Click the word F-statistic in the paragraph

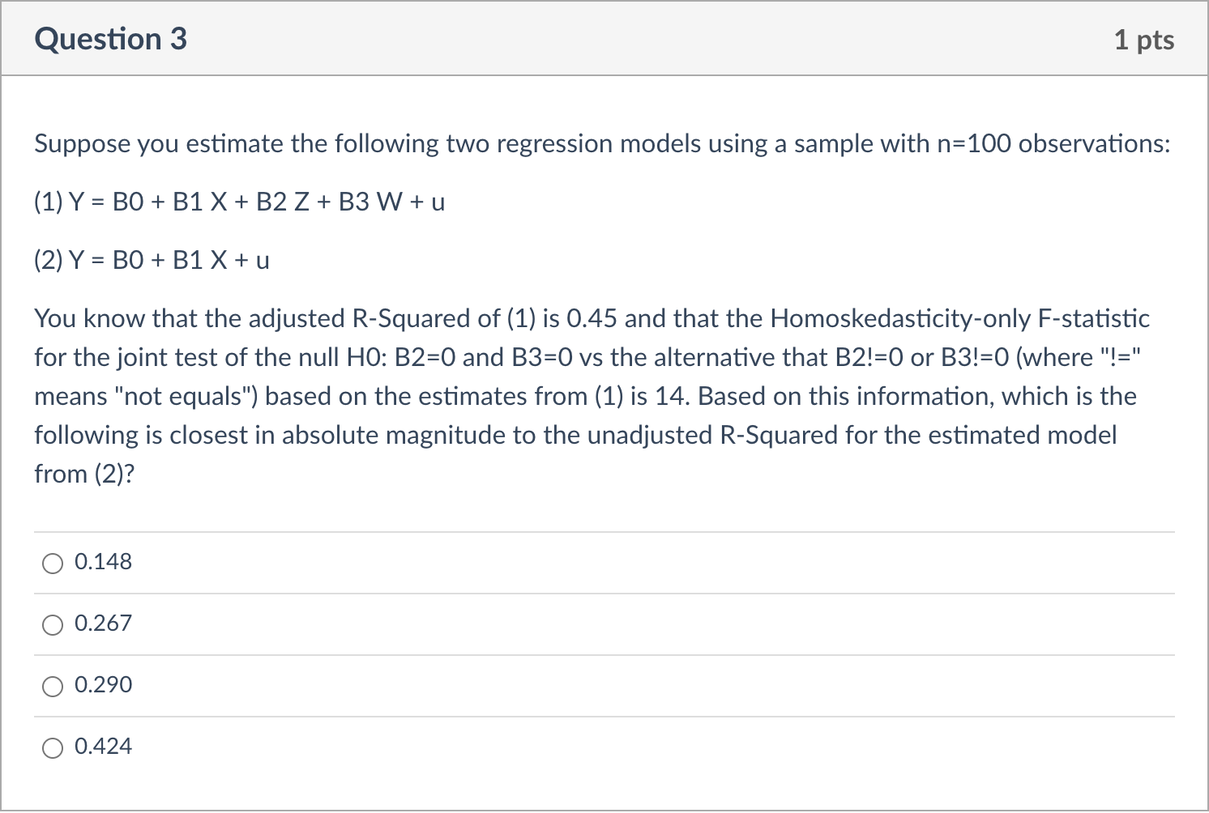[1094, 318]
